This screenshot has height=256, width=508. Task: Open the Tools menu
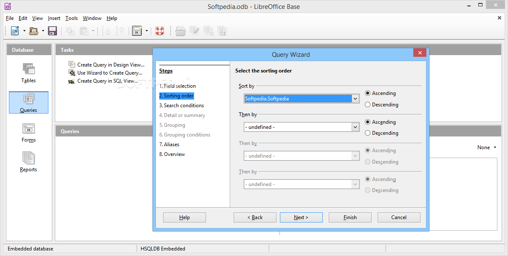click(x=72, y=18)
